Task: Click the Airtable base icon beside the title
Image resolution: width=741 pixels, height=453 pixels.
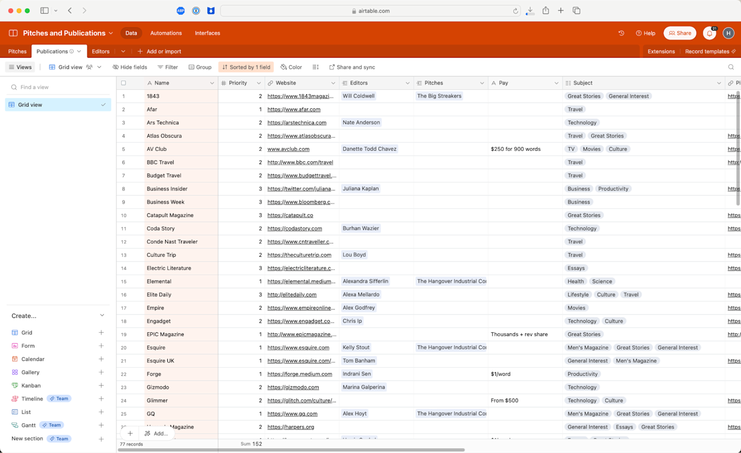Action: pyautogui.click(x=13, y=33)
